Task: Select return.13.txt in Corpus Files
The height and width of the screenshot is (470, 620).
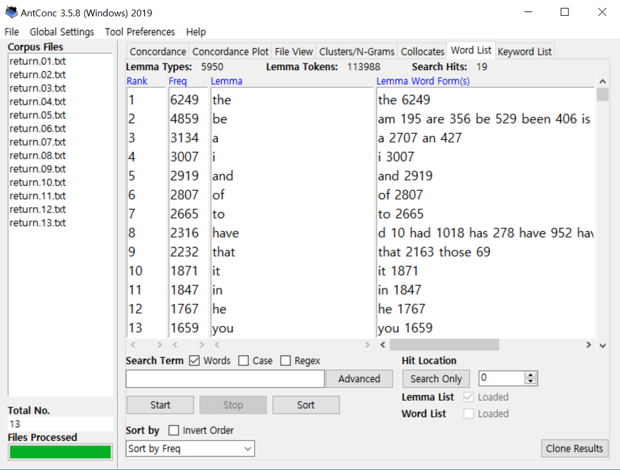Action: 38,223
